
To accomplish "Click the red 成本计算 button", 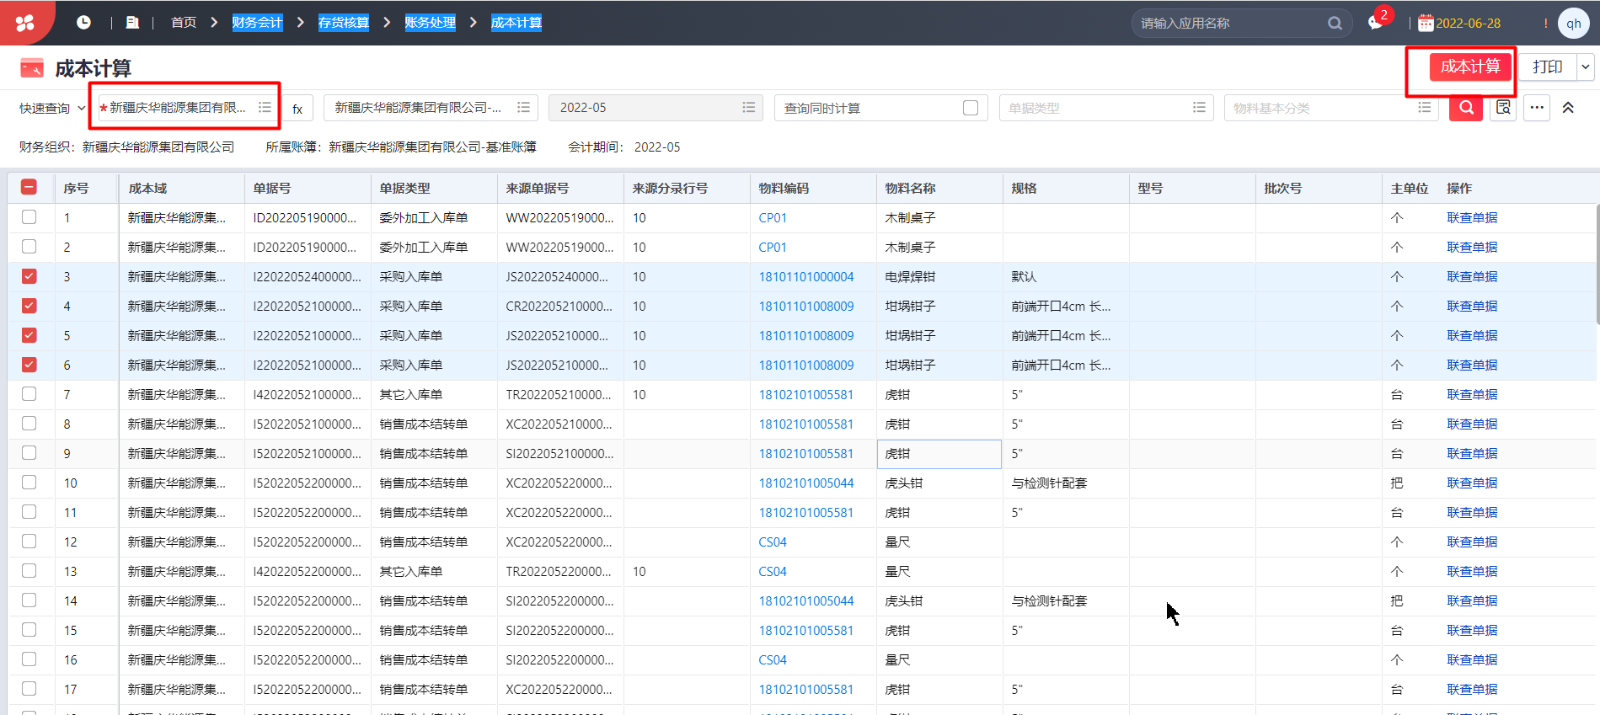I will 1469,67.
